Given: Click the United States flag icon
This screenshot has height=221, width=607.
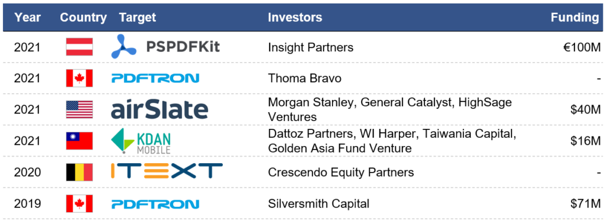Looking at the screenshot, I should click(79, 109).
